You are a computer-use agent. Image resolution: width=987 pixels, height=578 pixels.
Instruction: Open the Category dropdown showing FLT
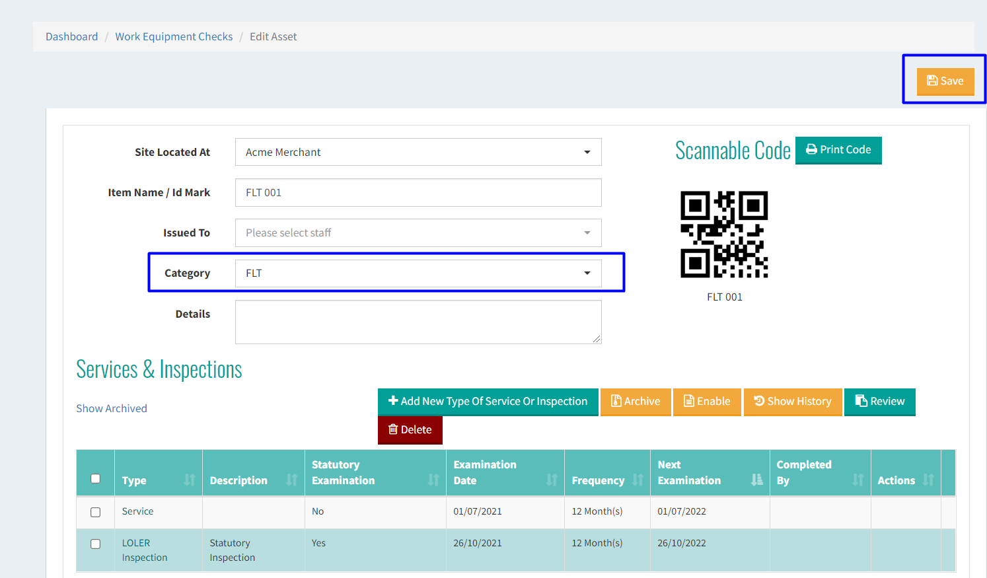(418, 273)
